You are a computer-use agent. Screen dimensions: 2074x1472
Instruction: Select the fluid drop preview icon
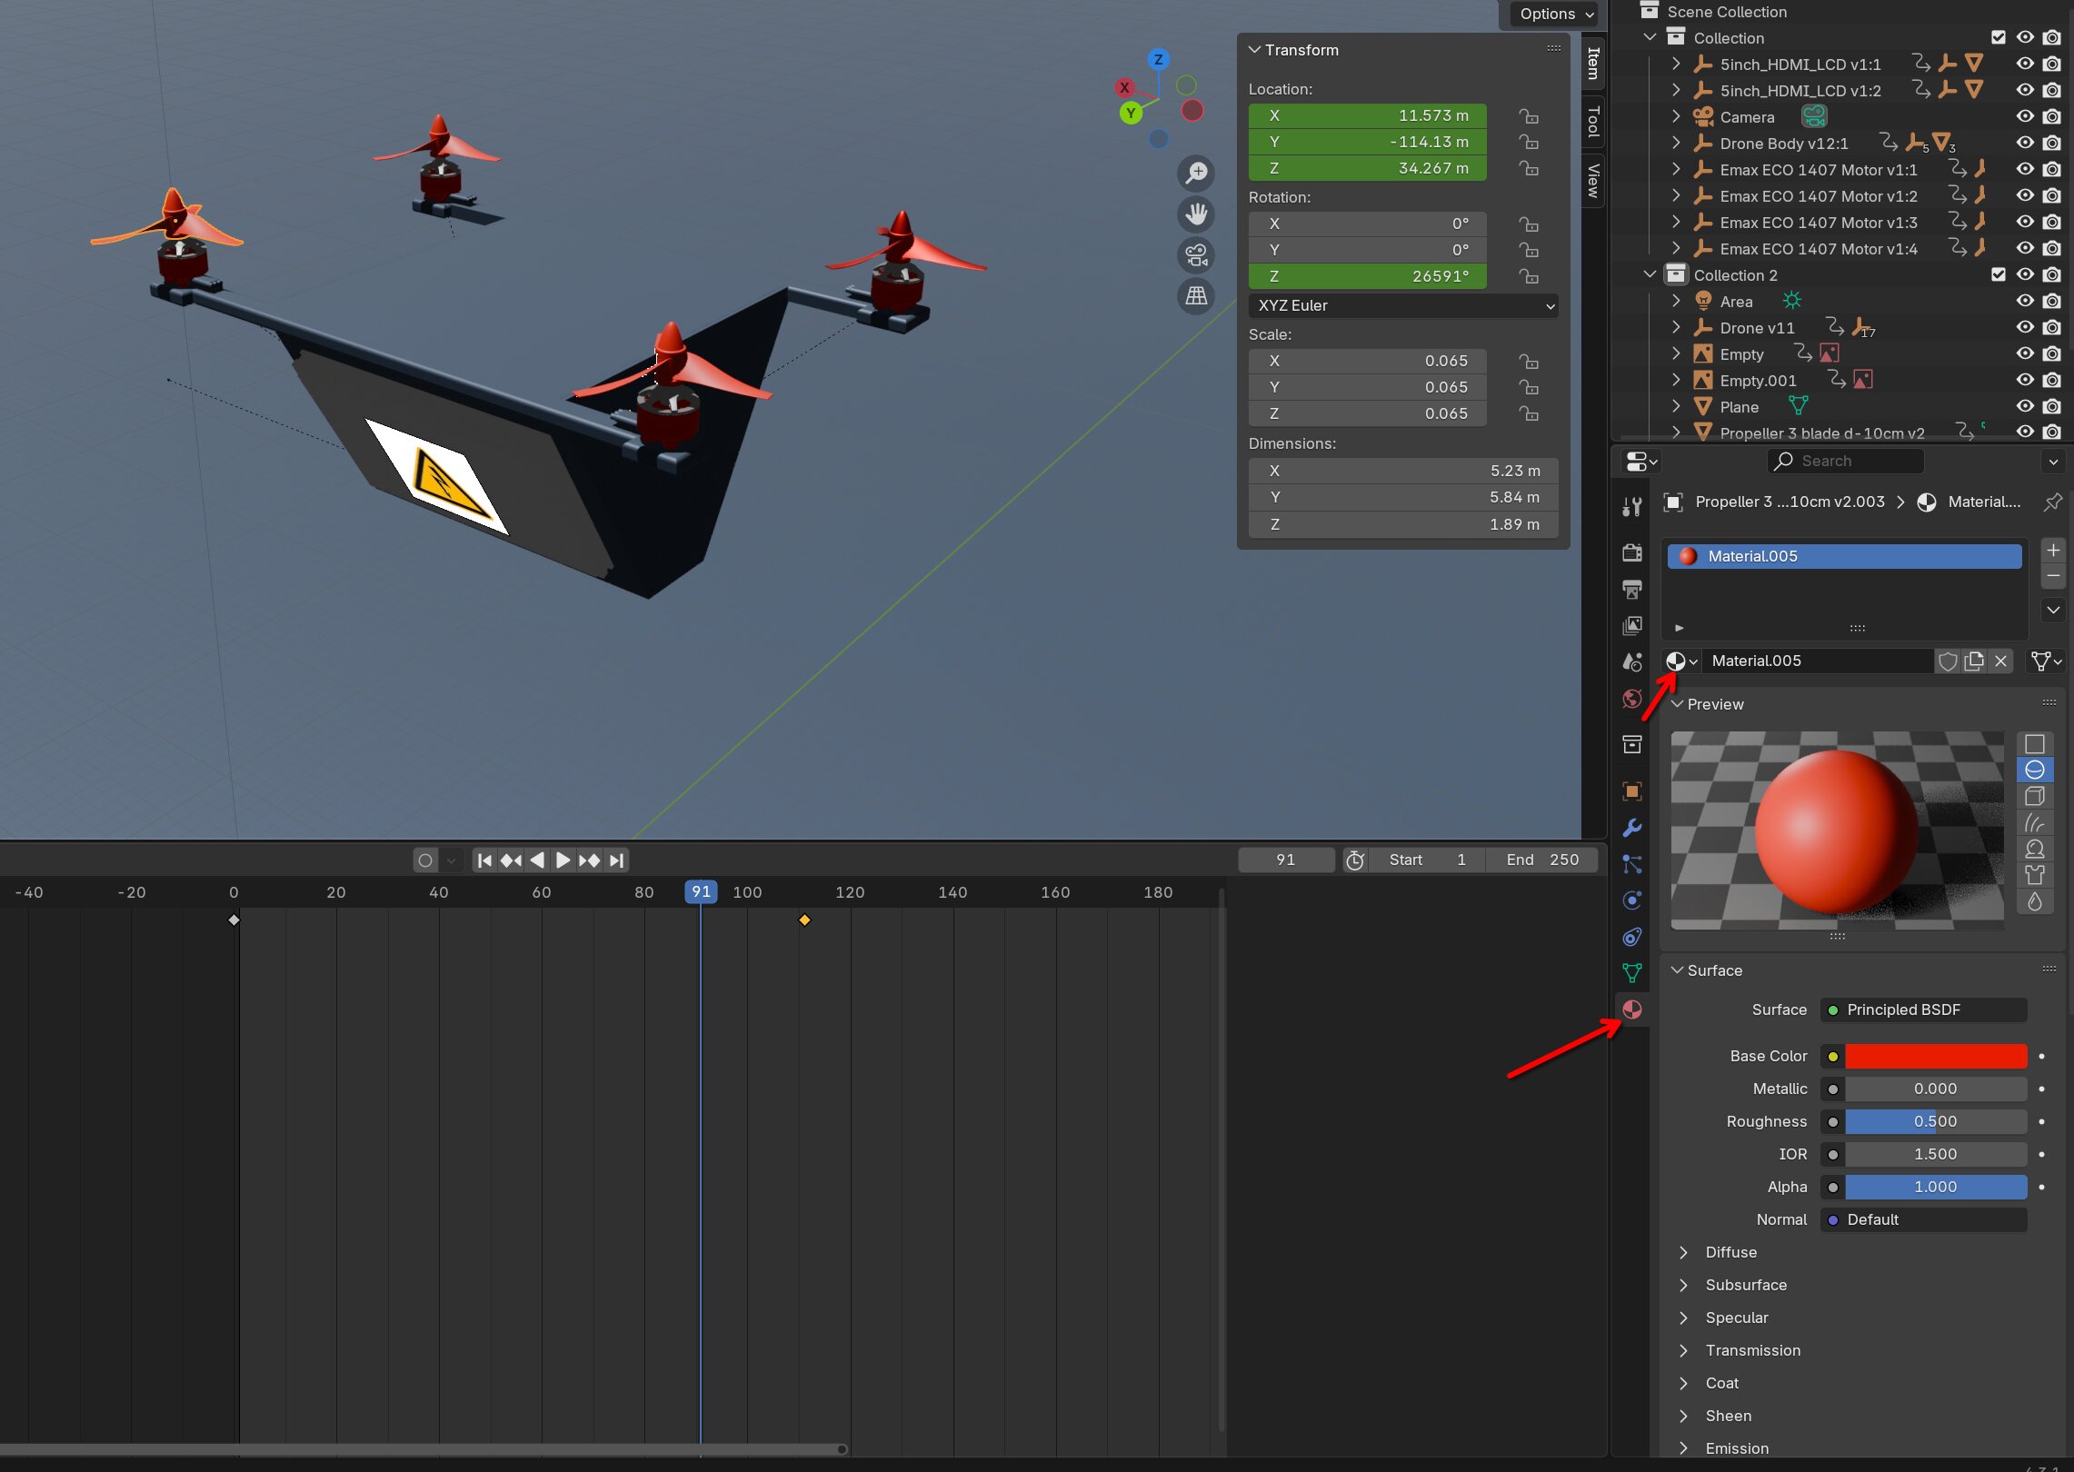pyautogui.click(x=2035, y=901)
